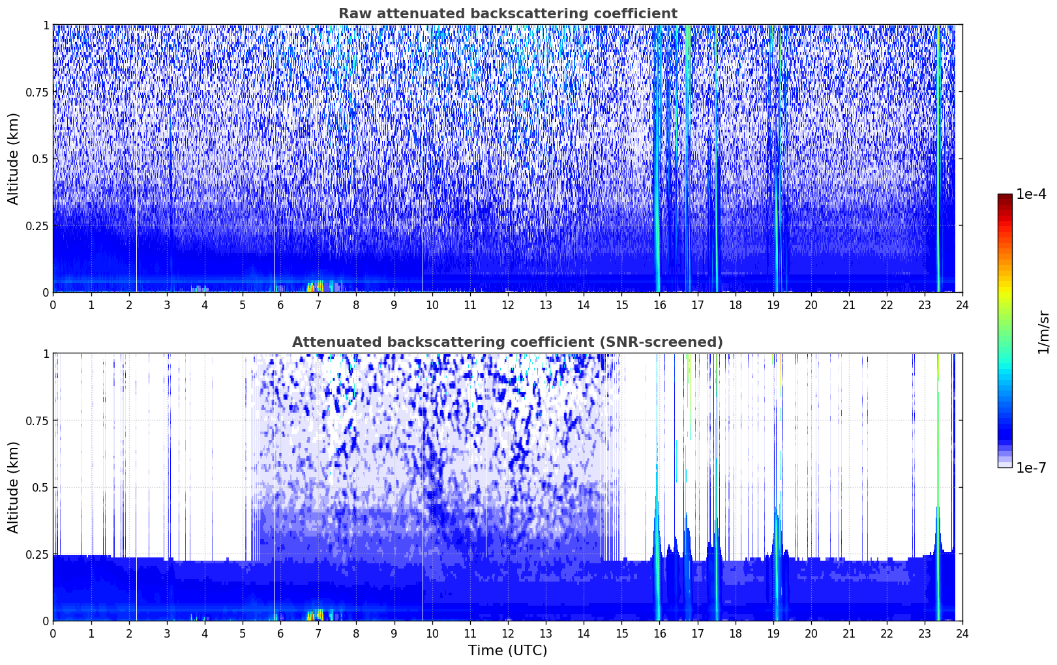
Task: Click the 0.25 altitude tick on top plot
Action: point(35,226)
